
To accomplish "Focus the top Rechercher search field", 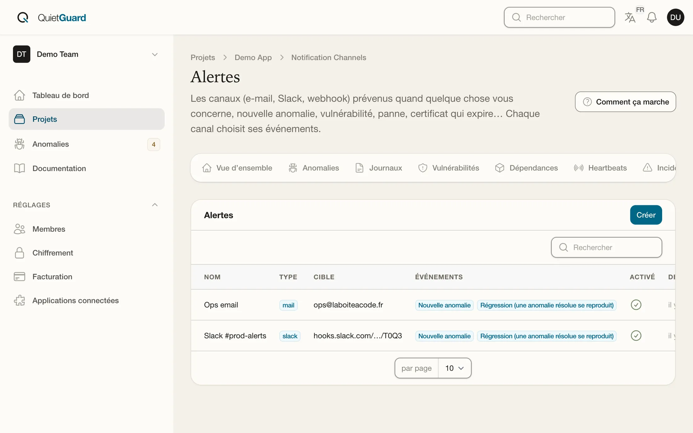I will [x=559, y=17].
